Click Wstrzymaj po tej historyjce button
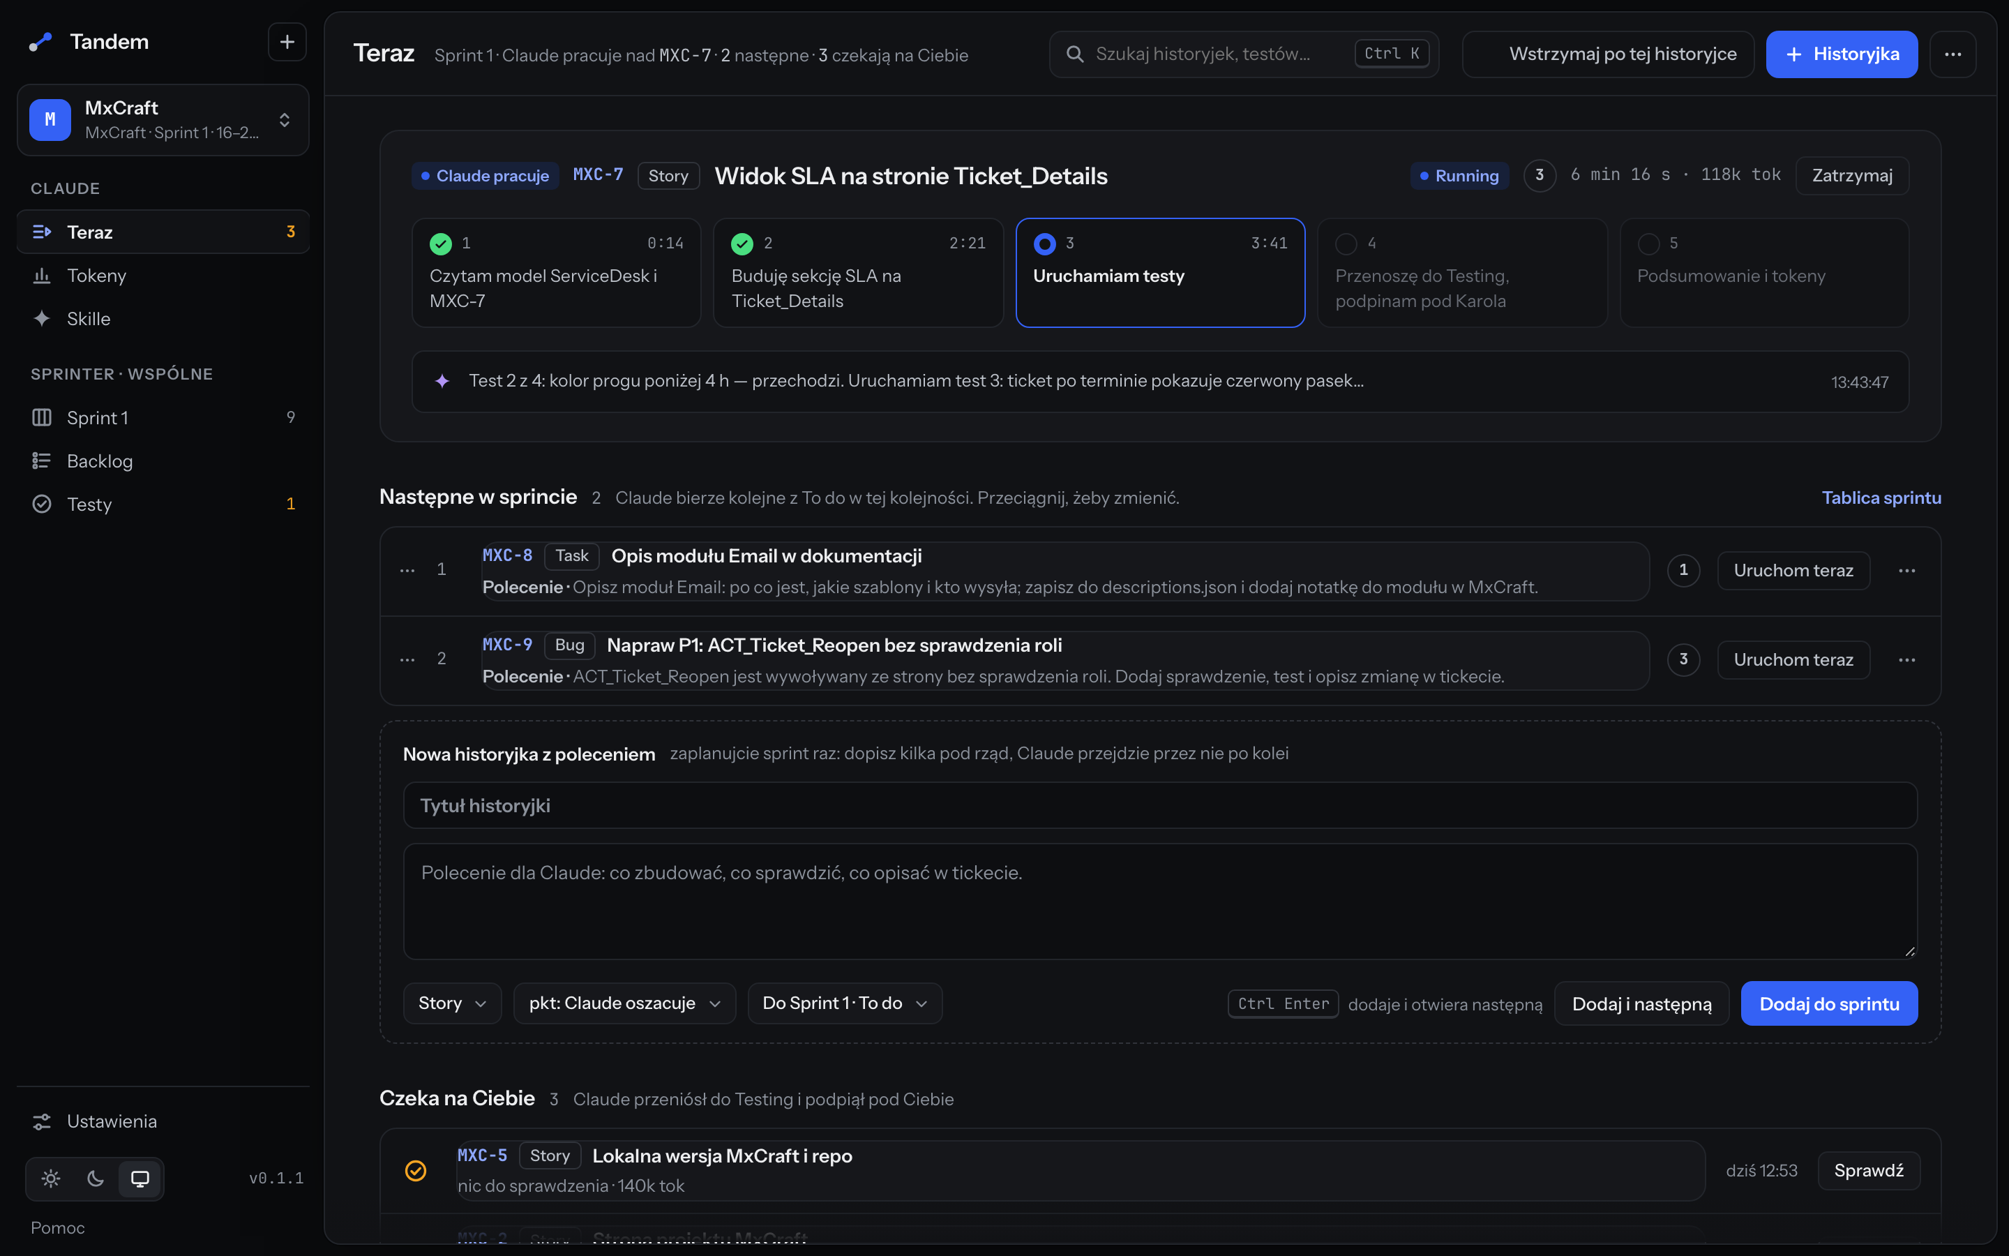 (1608, 54)
